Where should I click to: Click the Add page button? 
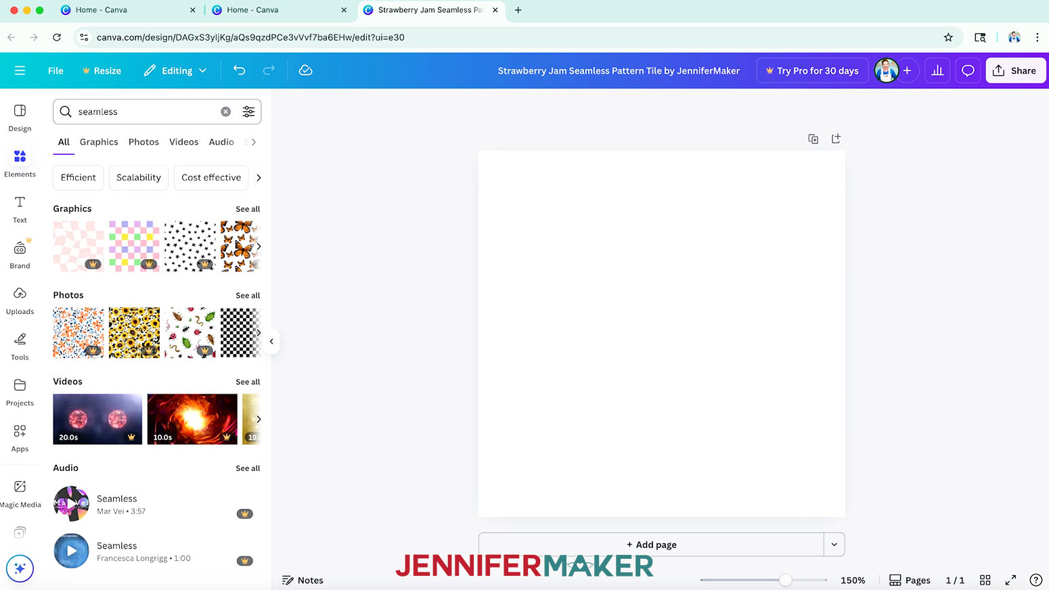[x=651, y=544]
